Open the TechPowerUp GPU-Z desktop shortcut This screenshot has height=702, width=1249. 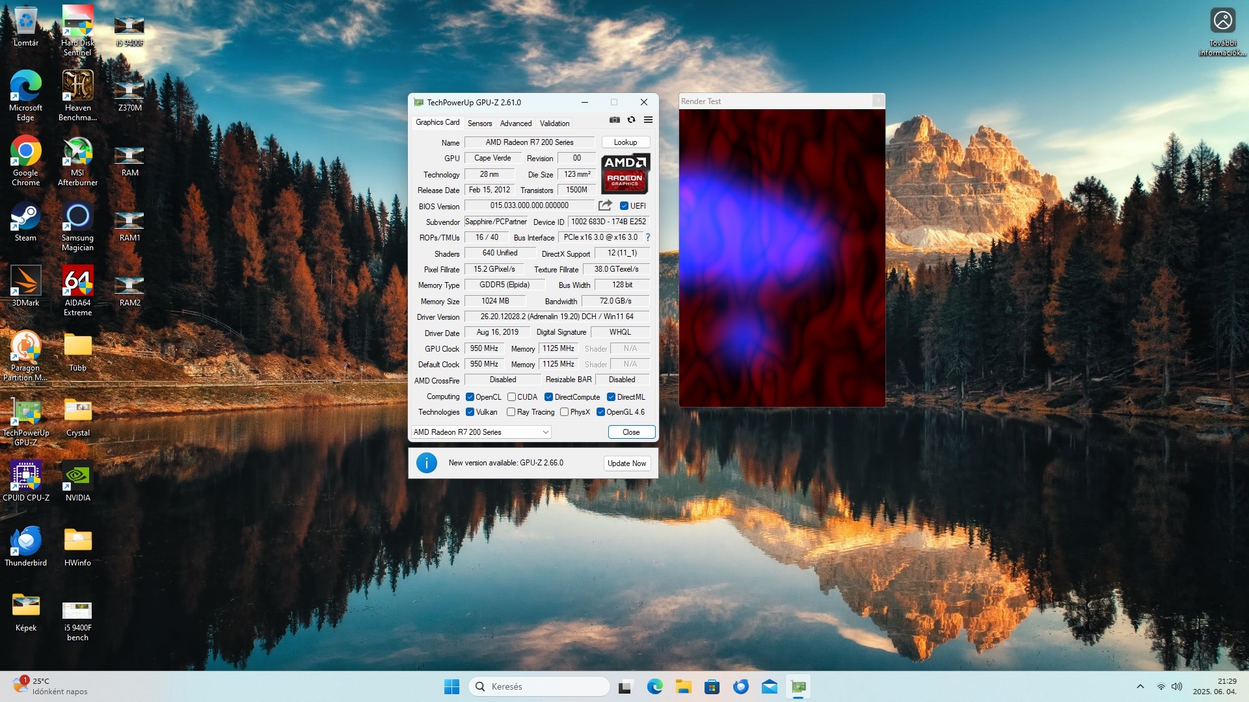(26, 420)
